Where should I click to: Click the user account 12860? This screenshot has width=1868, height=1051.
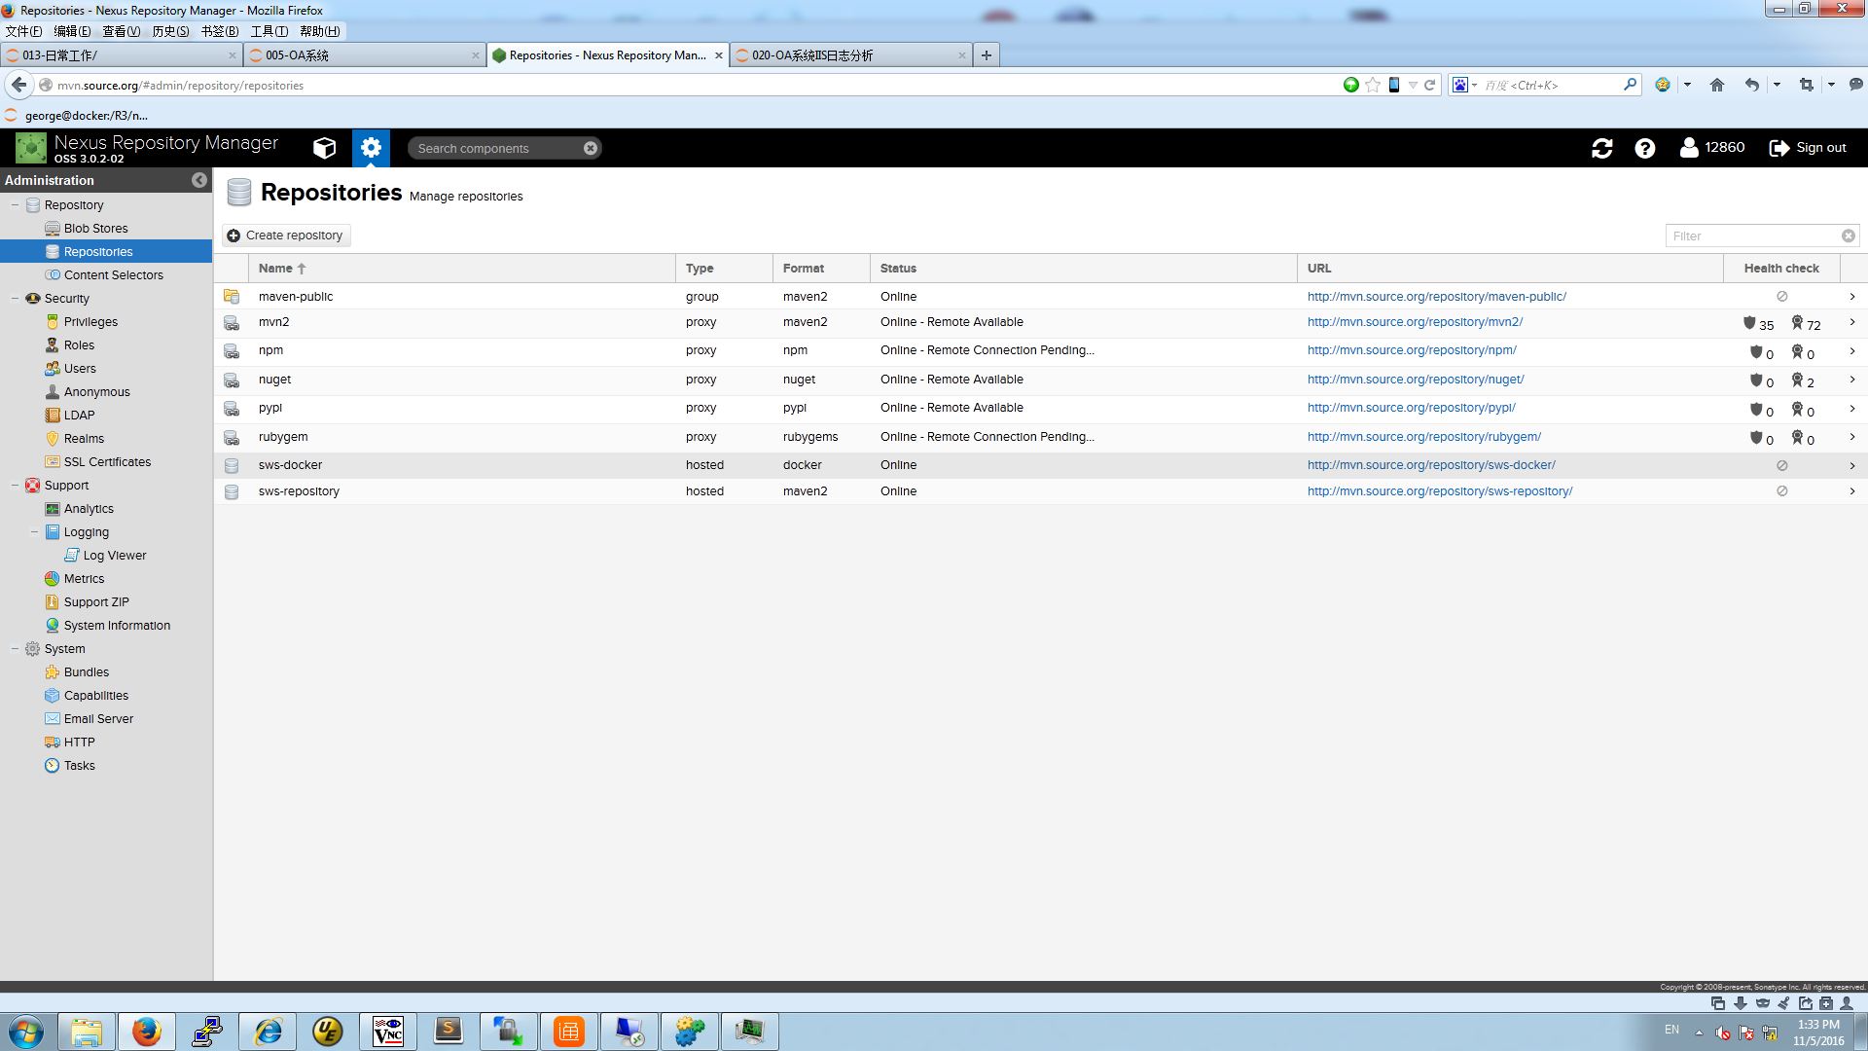[1712, 148]
